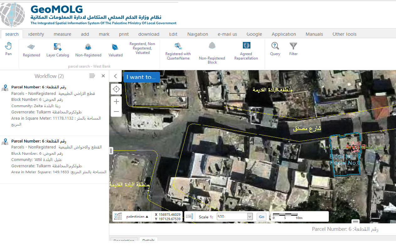Image resolution: width=396 pixels, height=249 pixels.
Task: Switch to the measure tab
Action: [62, 34]
